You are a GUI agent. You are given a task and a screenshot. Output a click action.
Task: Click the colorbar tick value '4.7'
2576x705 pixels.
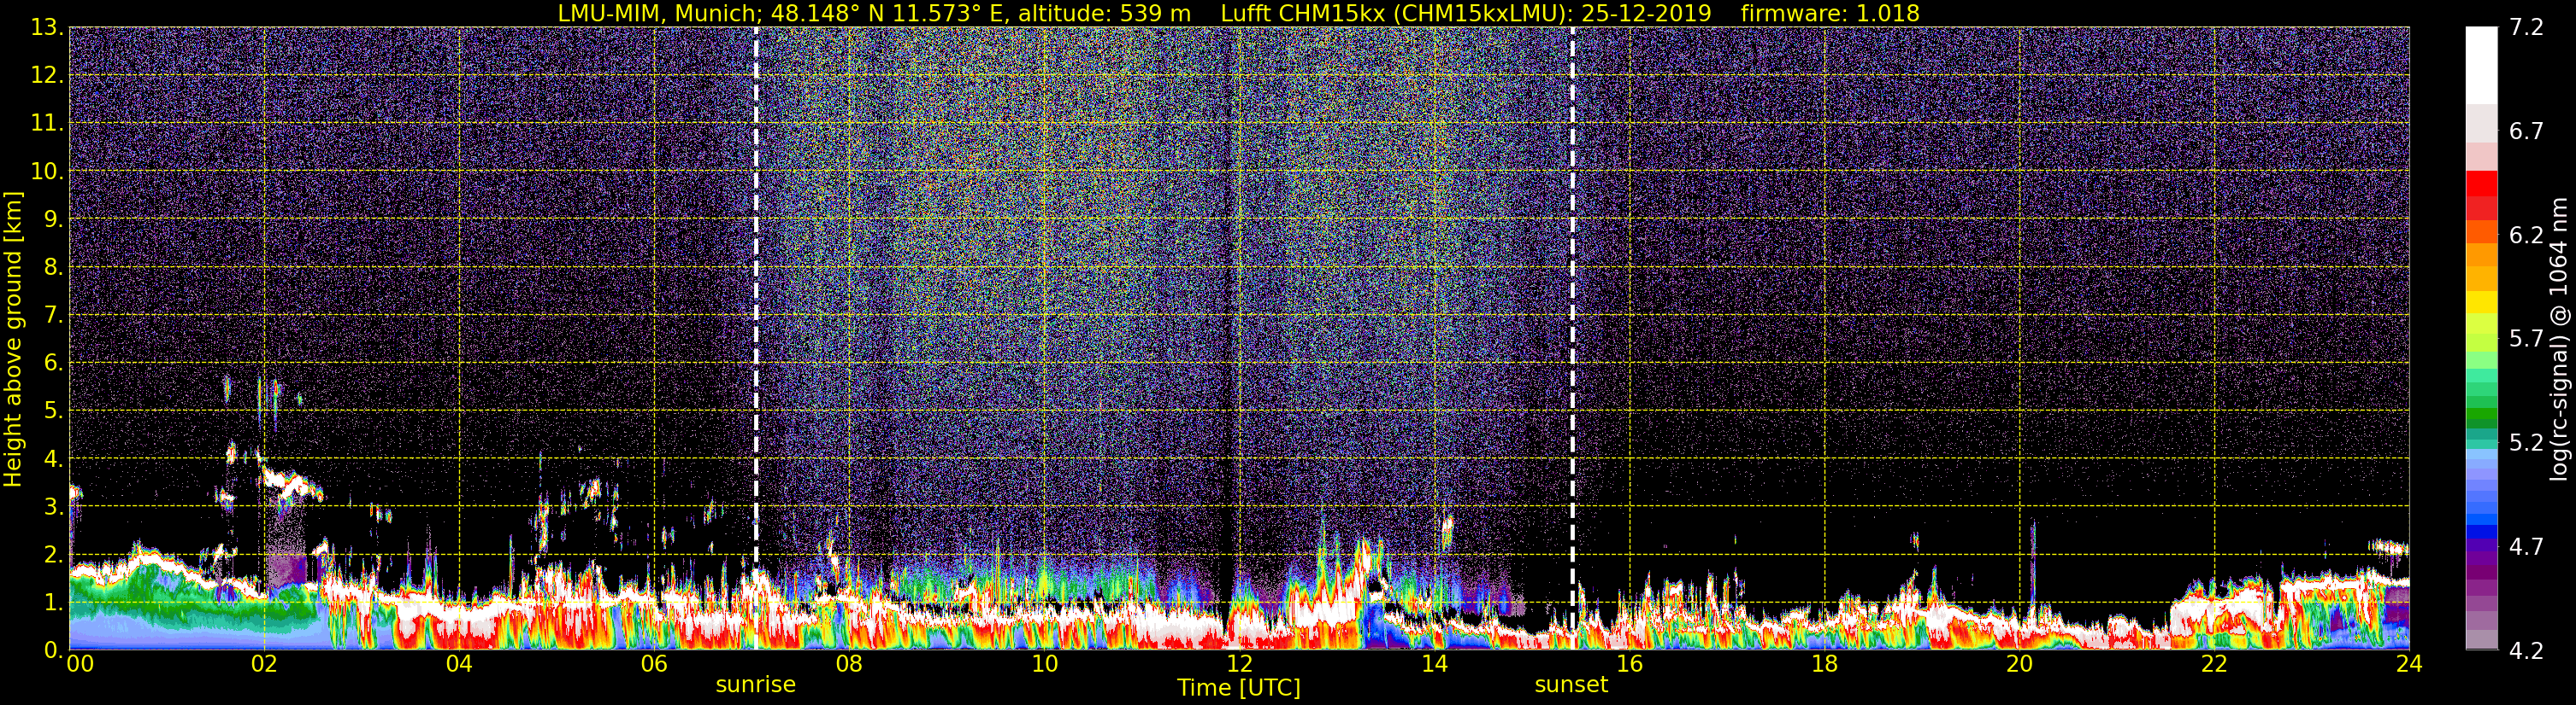click(2526, 547)
